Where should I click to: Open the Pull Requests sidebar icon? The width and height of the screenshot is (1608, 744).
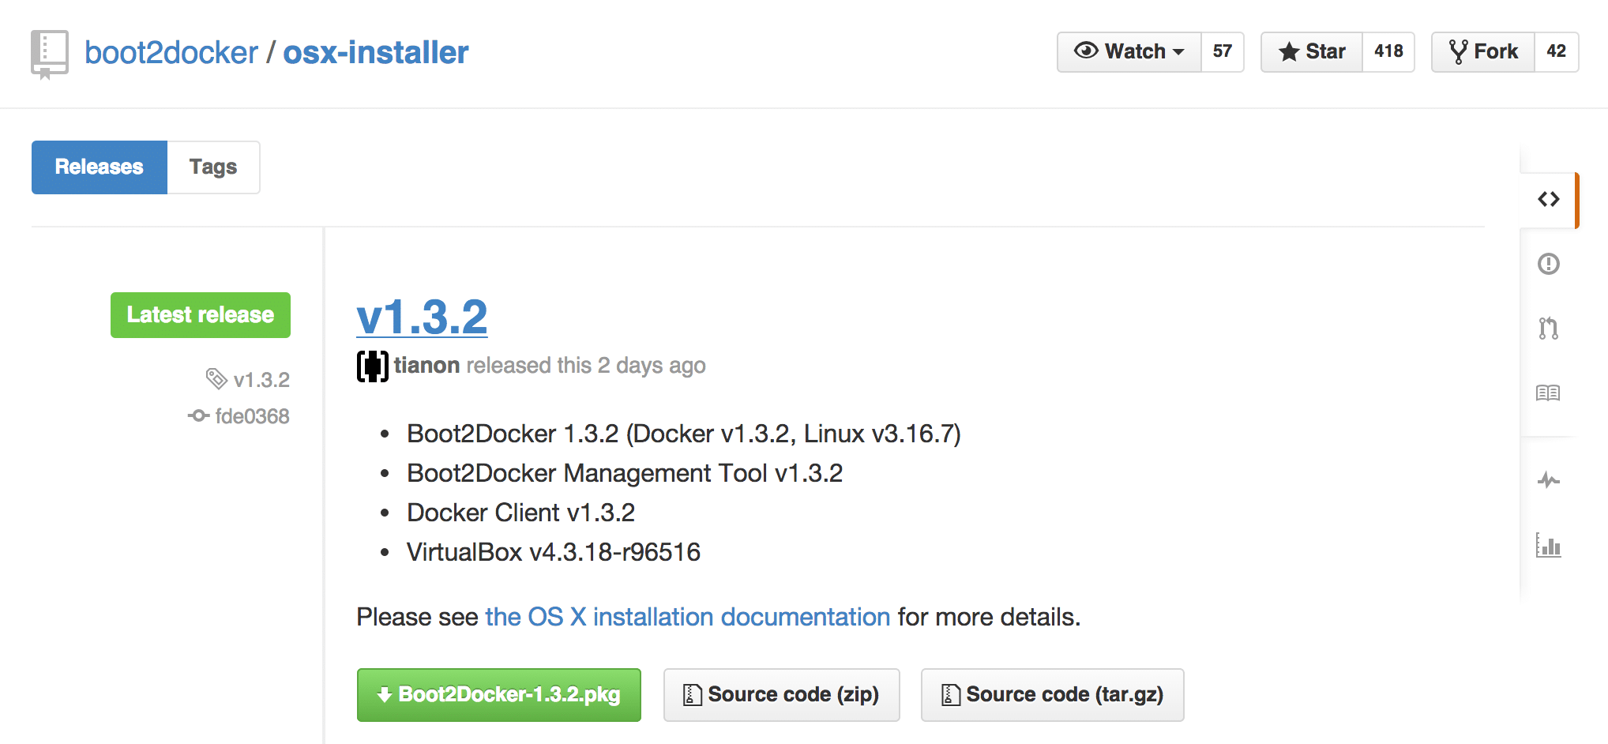1548,328
